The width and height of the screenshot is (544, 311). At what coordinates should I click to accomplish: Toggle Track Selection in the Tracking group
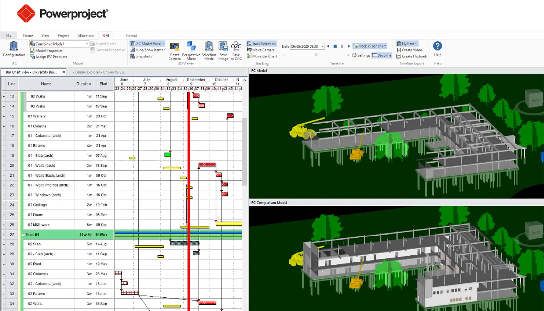pos(262,43)
